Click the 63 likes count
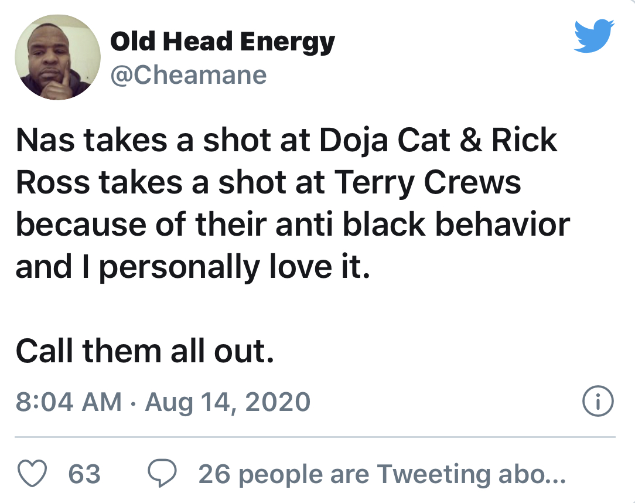This screenshot has width=635, height=503. (x=84, y=474)
